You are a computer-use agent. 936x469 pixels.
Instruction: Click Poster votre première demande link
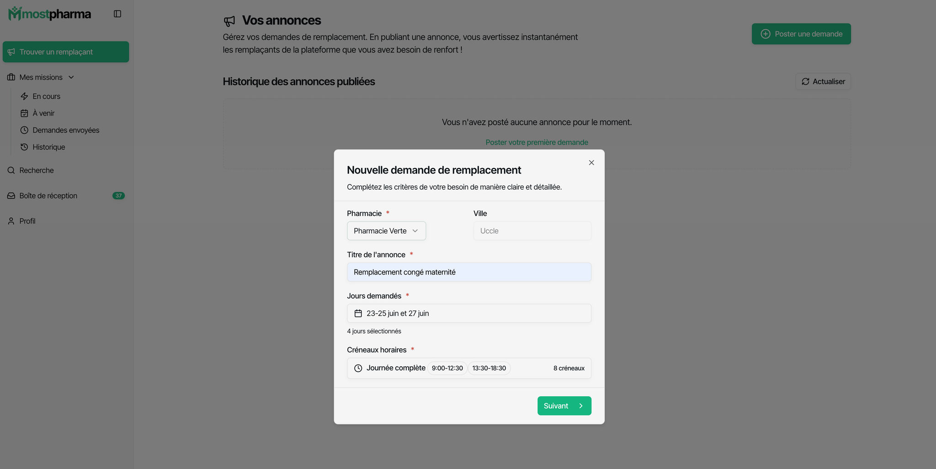point(537,142)
